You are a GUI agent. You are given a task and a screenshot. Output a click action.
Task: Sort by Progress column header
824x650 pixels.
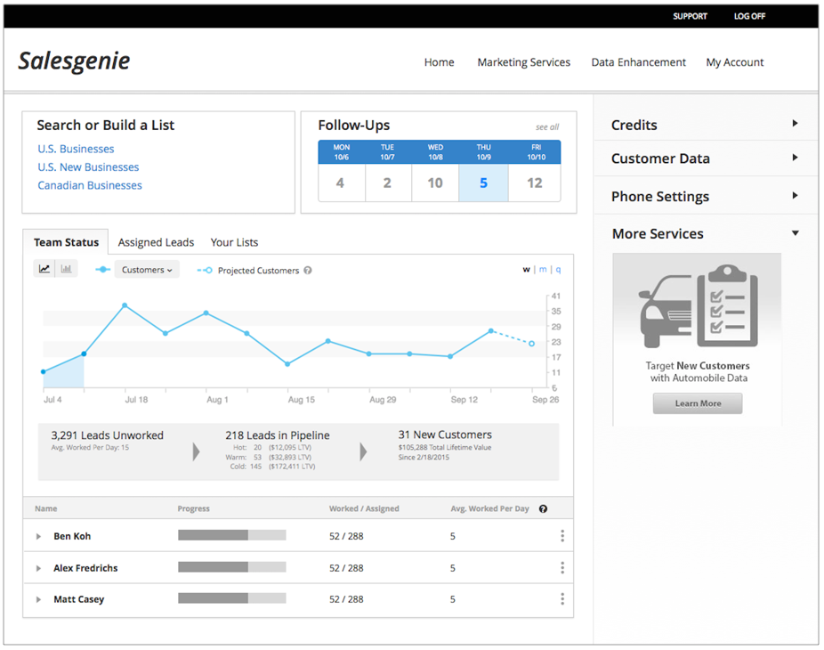click(x=193, y=508)
